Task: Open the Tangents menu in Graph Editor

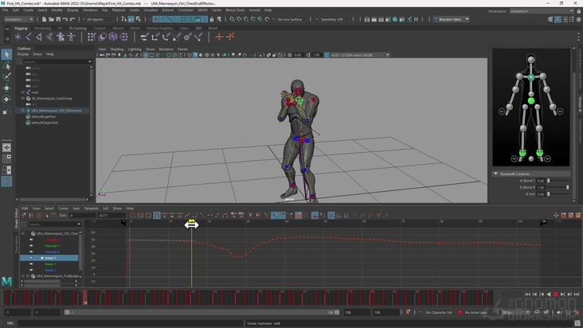Action: point(91,208)
